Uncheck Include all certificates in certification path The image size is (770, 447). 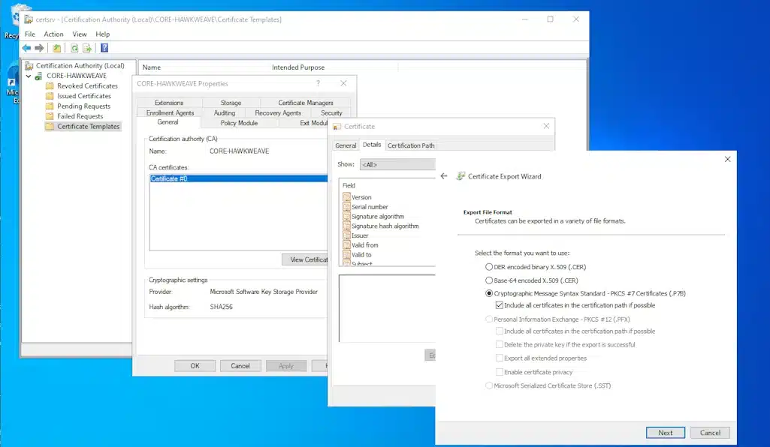click(x=500, y=305)
